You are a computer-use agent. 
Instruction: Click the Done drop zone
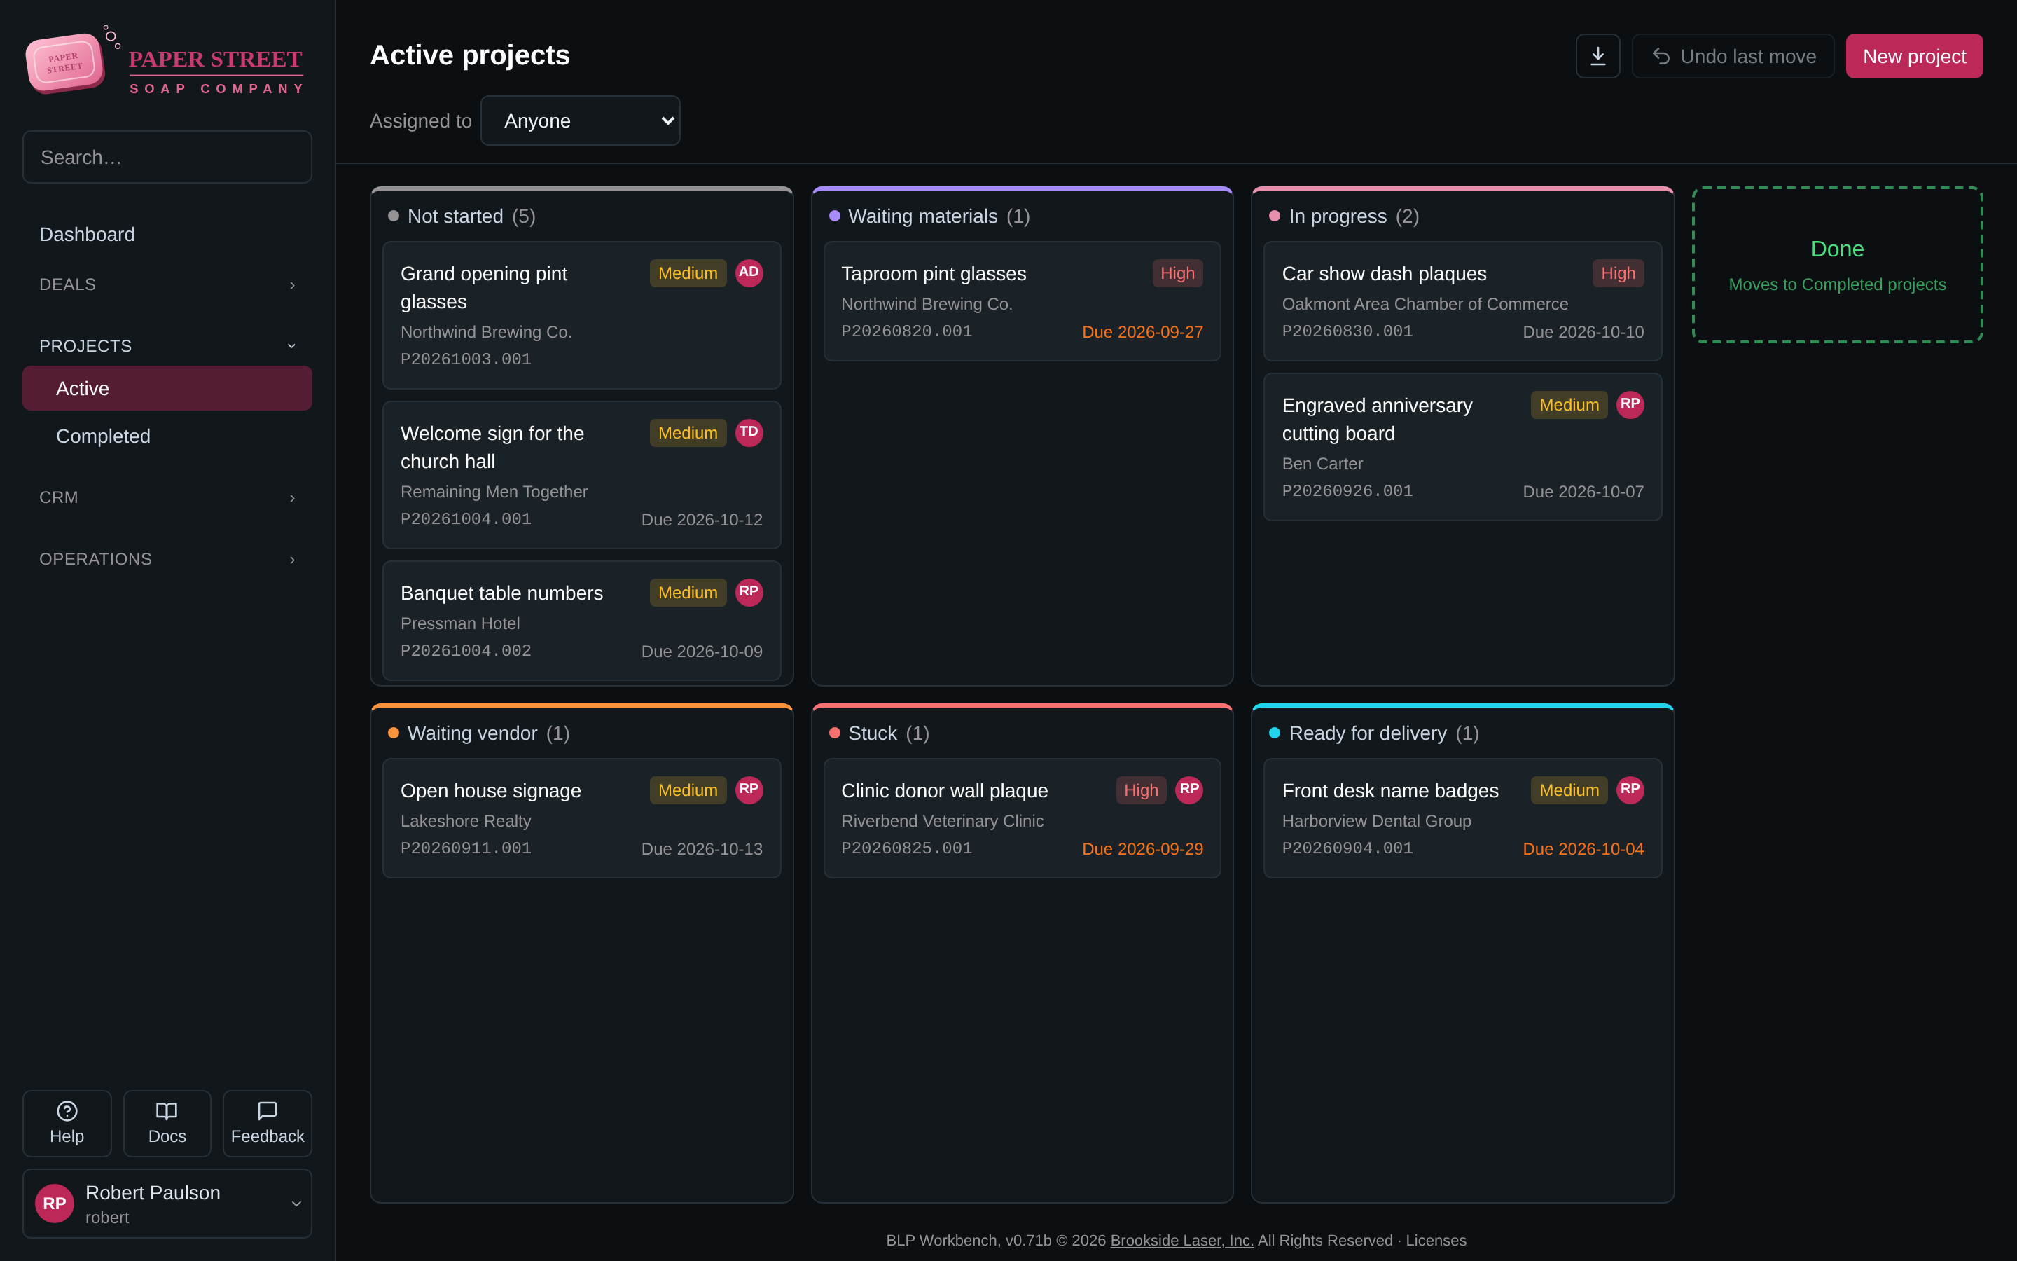[x=1837, y=264]
